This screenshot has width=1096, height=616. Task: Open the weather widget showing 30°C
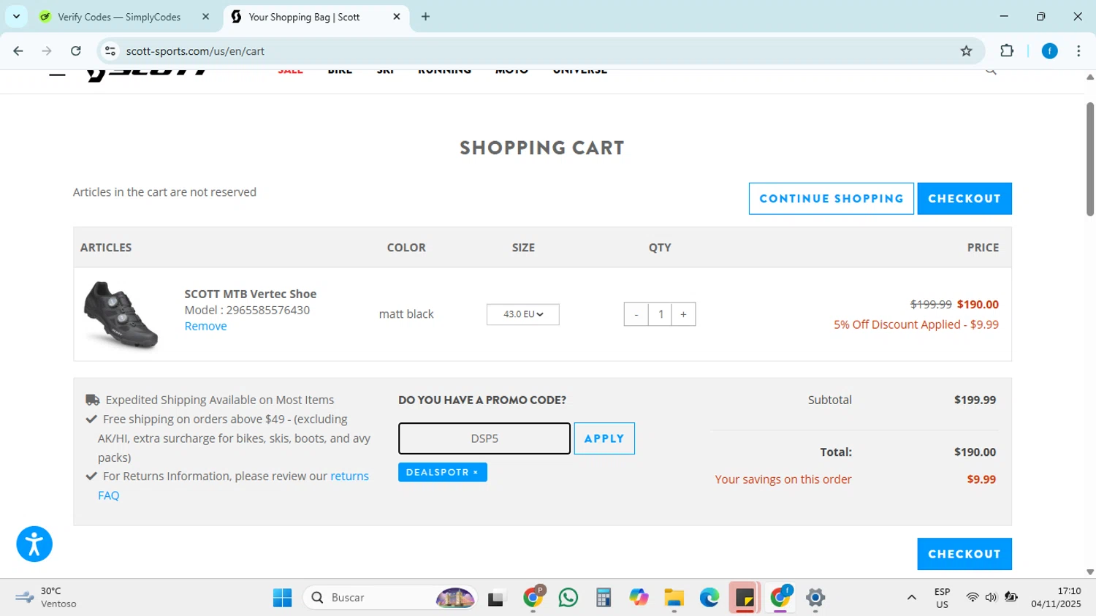(x=47, y=598)
